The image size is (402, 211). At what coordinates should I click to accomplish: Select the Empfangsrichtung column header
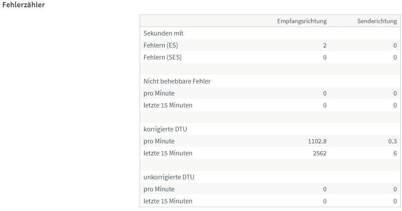(x=301, y=21)
